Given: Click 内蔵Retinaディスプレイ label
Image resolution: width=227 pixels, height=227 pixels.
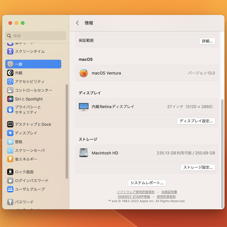Looking at the screenshot, I should pos(113,107).
